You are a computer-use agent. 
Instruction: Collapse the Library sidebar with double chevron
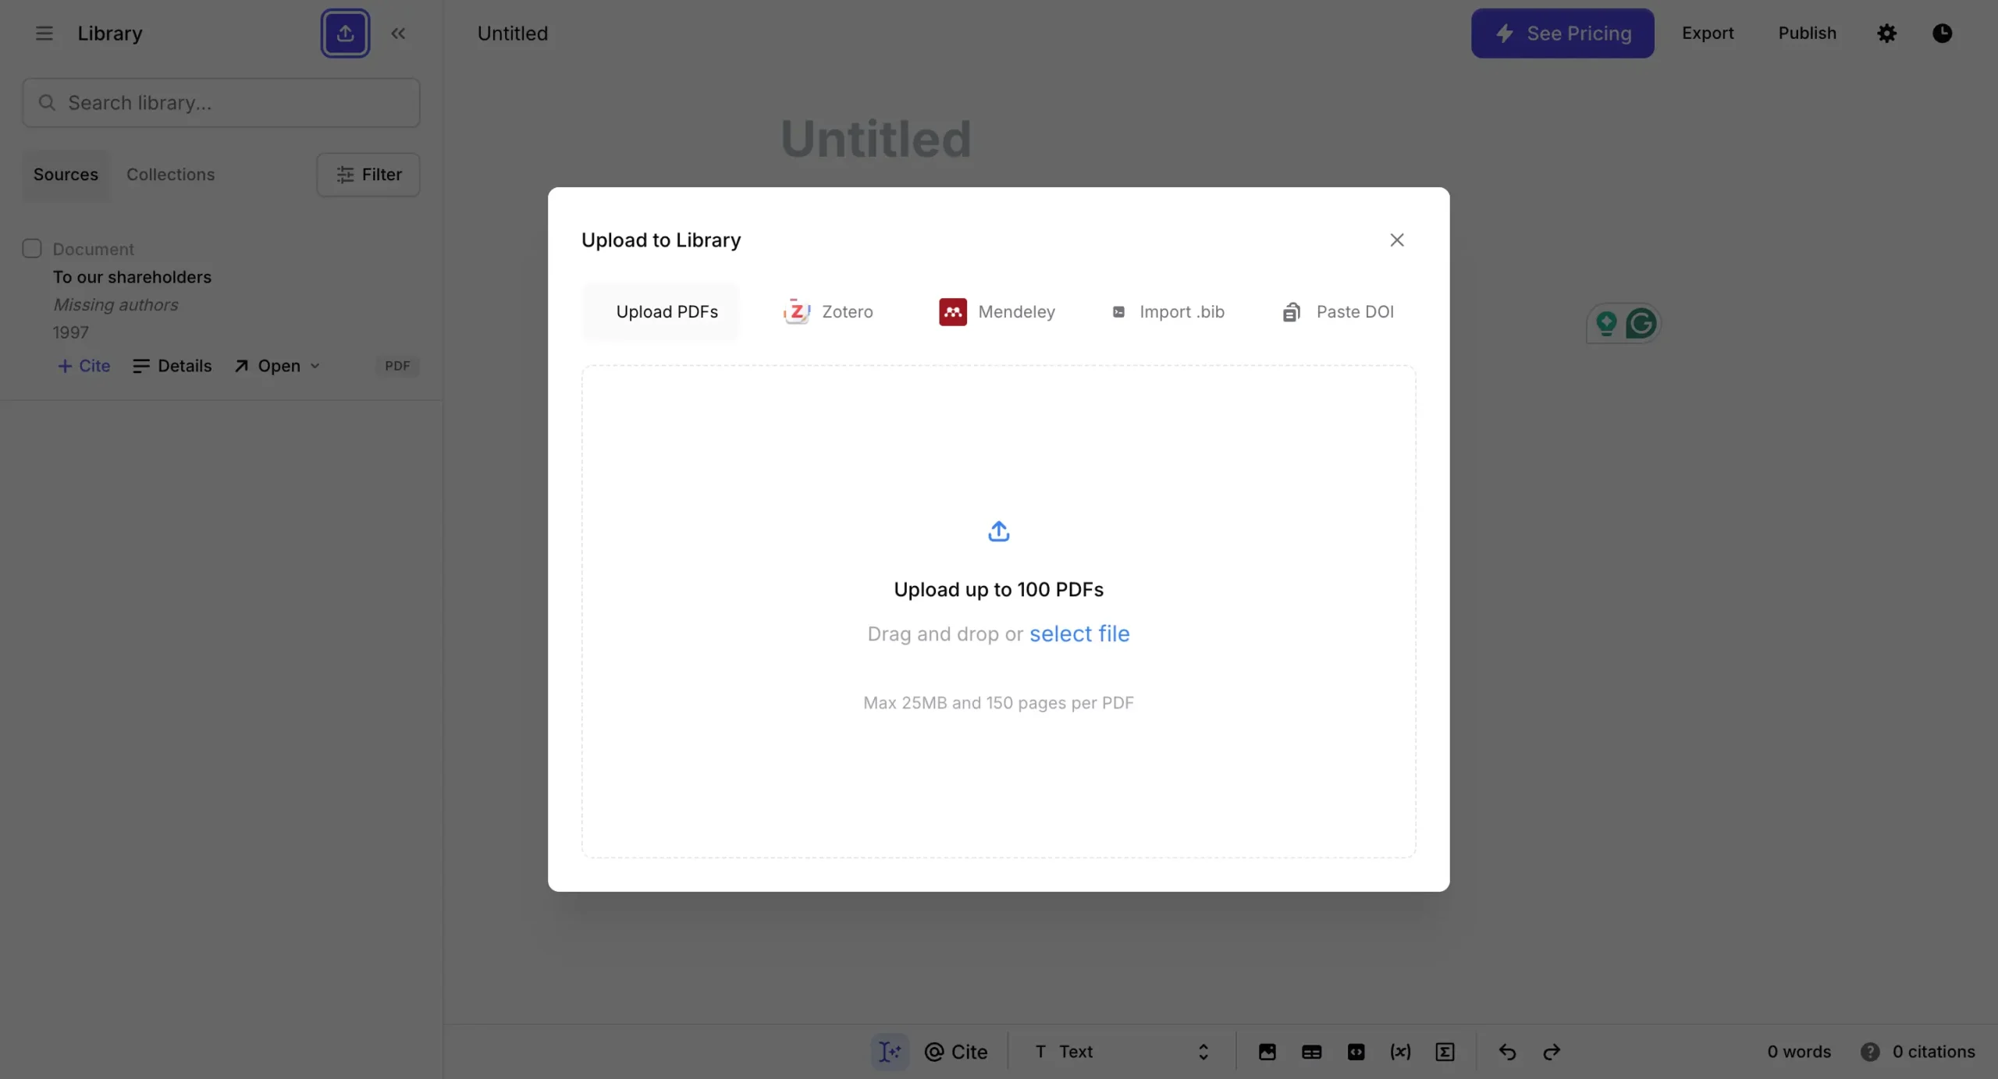pyautogui.click(x=398, y=34)
